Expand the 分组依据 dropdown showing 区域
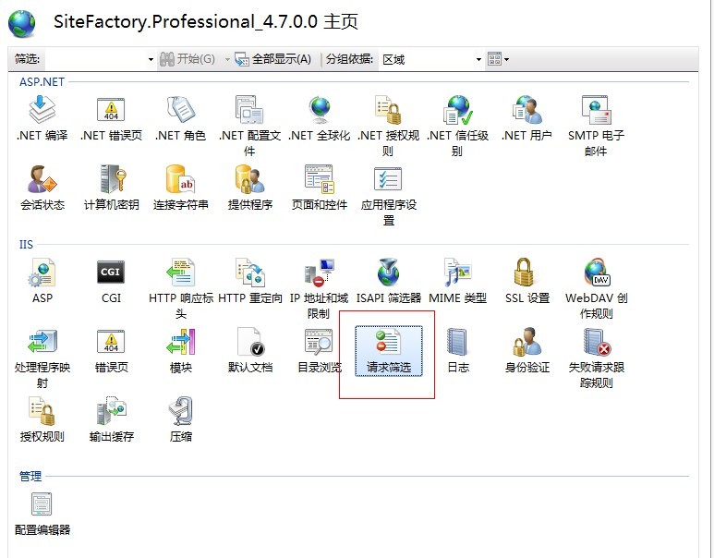The height and width of the screenshot is (558, 714). pos(478,59)
